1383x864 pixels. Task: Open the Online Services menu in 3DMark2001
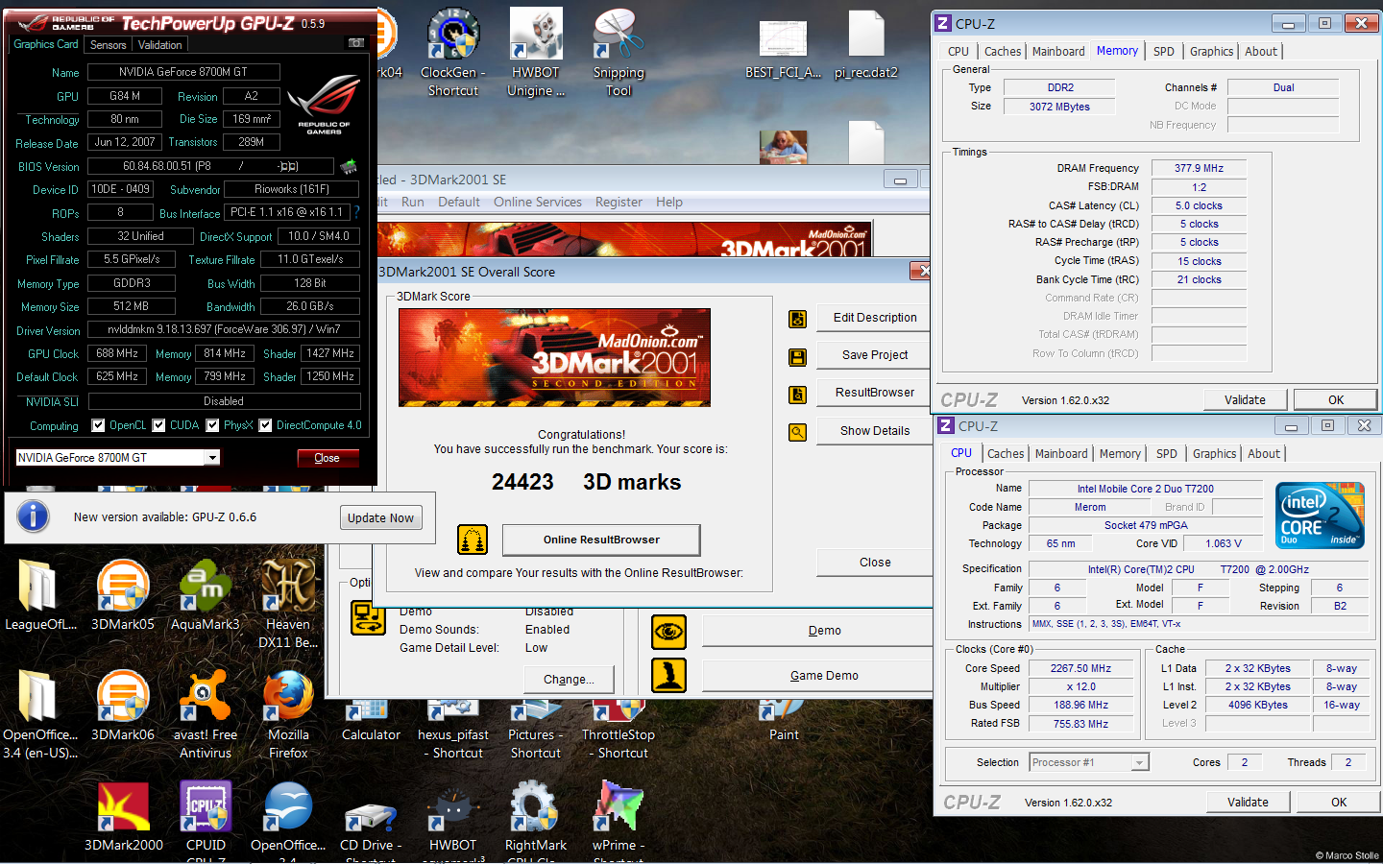tap(537, 203)
